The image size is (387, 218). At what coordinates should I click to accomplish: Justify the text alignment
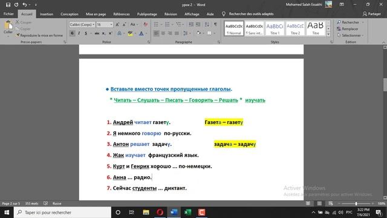pyautogui.click(x=177, y=33)
